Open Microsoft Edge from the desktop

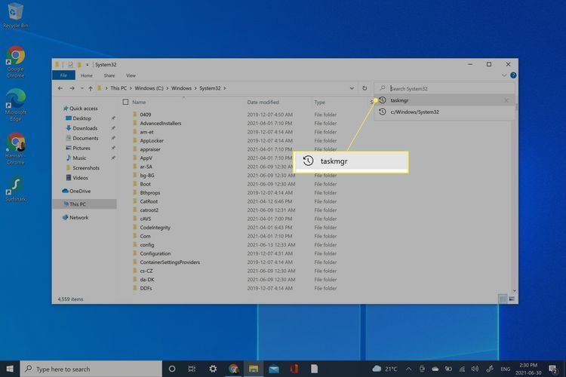(15, 103)
